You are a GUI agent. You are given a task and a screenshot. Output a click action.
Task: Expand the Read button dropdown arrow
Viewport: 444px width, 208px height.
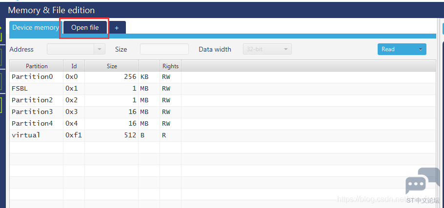420,49
